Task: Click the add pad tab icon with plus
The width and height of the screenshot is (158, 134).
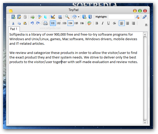Action: tap(84, 17)
